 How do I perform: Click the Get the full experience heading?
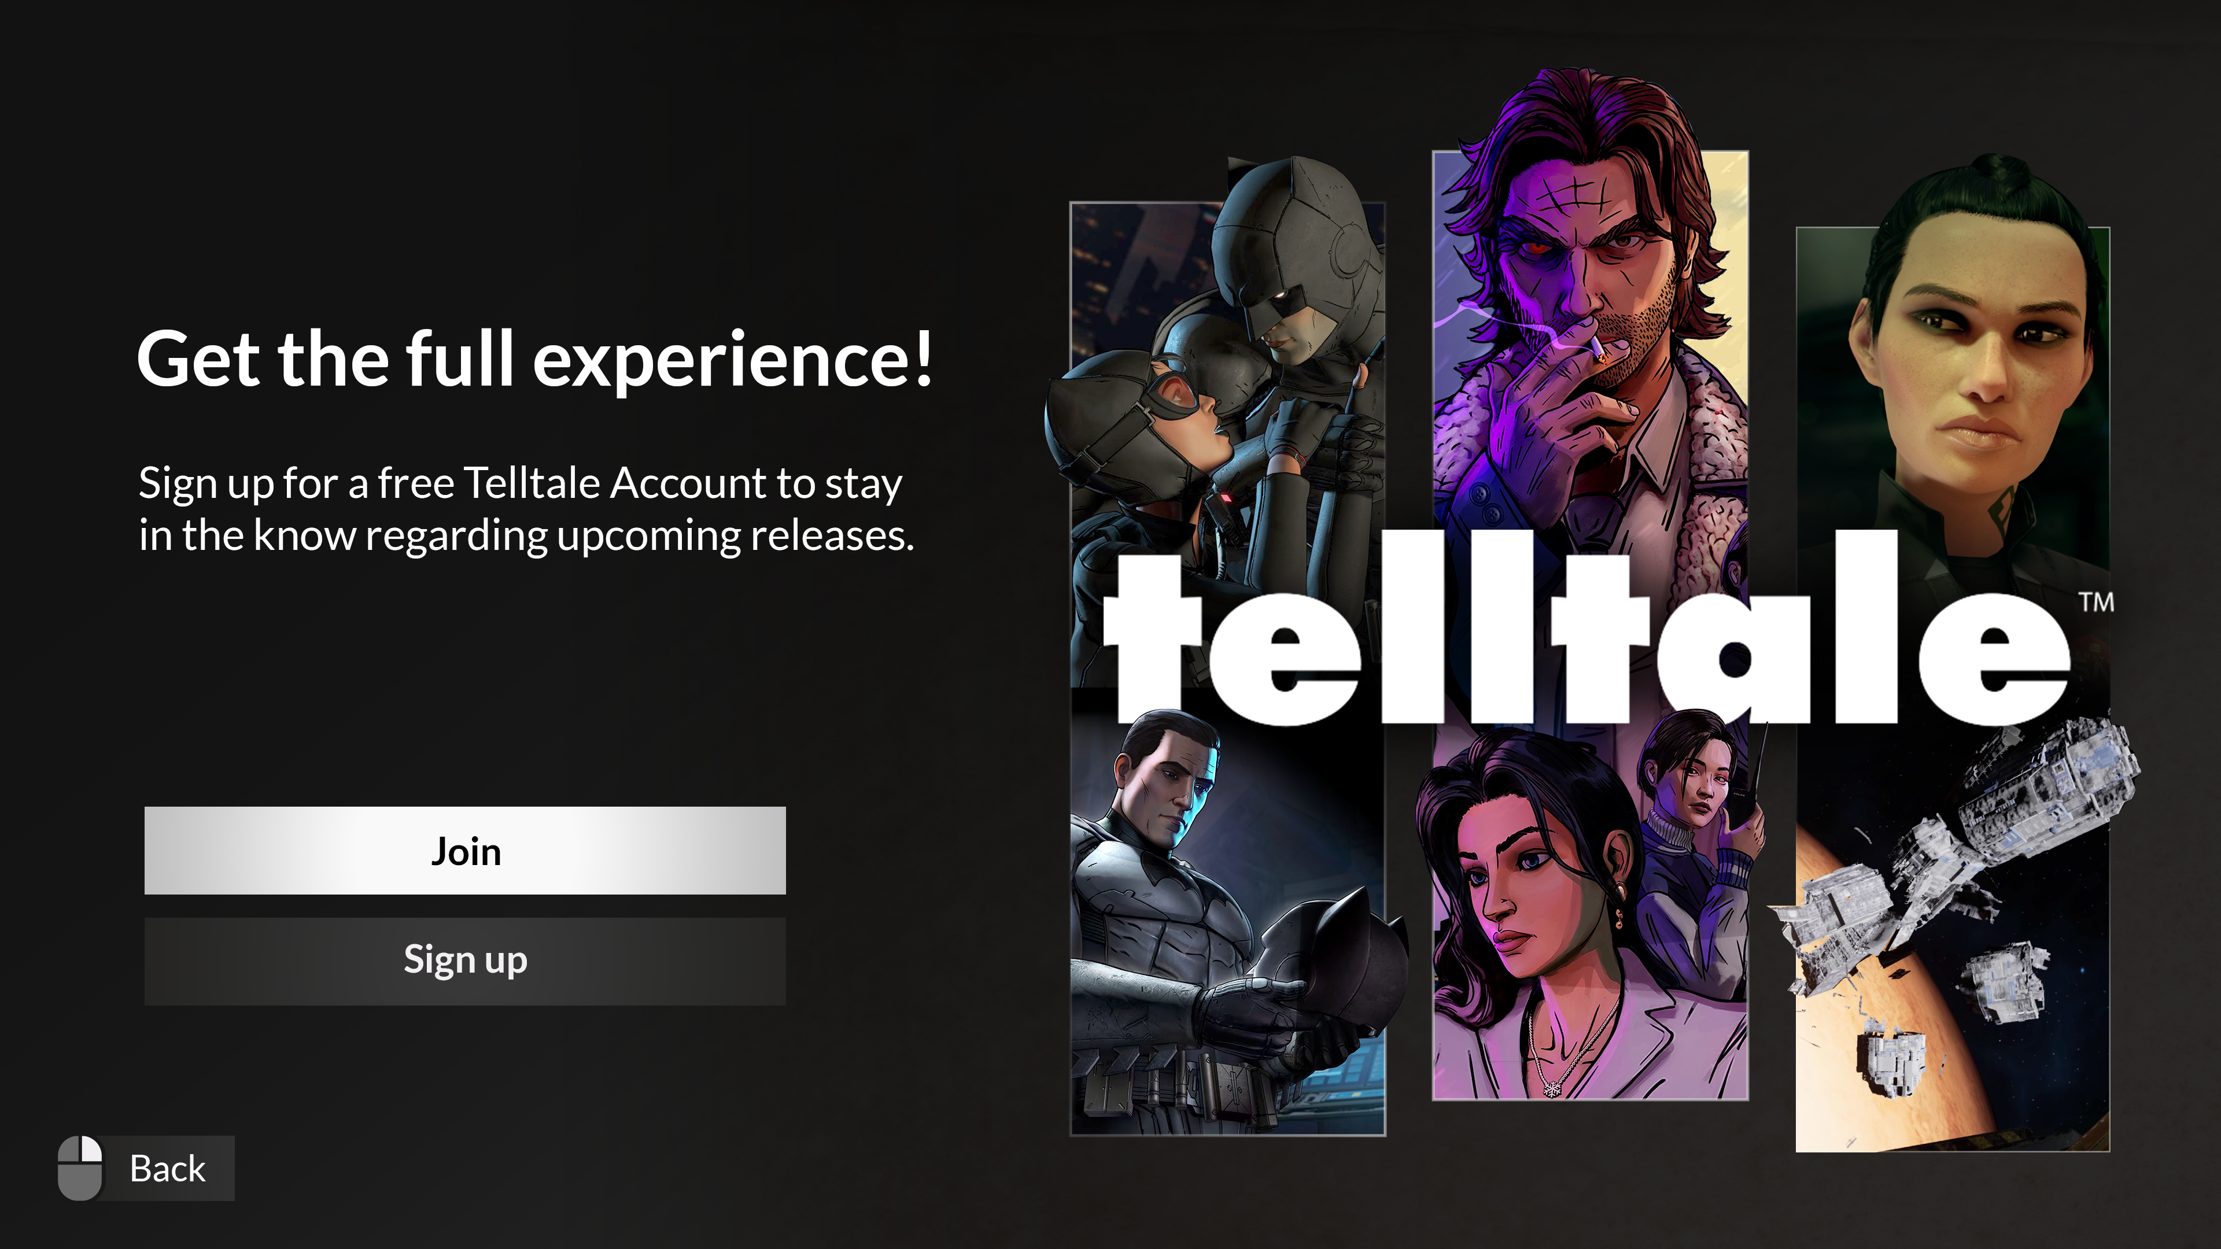click(534, 359)
